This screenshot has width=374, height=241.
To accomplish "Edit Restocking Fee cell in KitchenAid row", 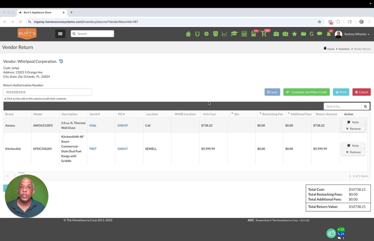I will point(269,149).
